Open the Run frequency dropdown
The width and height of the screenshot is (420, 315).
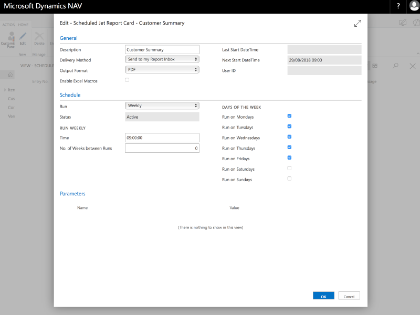click(x=162, y=106)
